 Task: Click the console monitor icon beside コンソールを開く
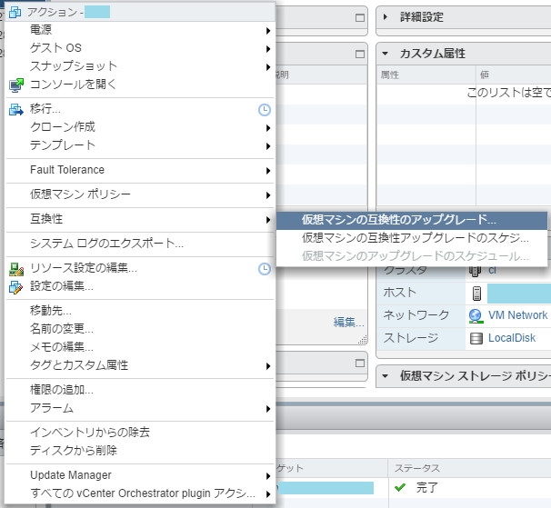tap(16, 85)
